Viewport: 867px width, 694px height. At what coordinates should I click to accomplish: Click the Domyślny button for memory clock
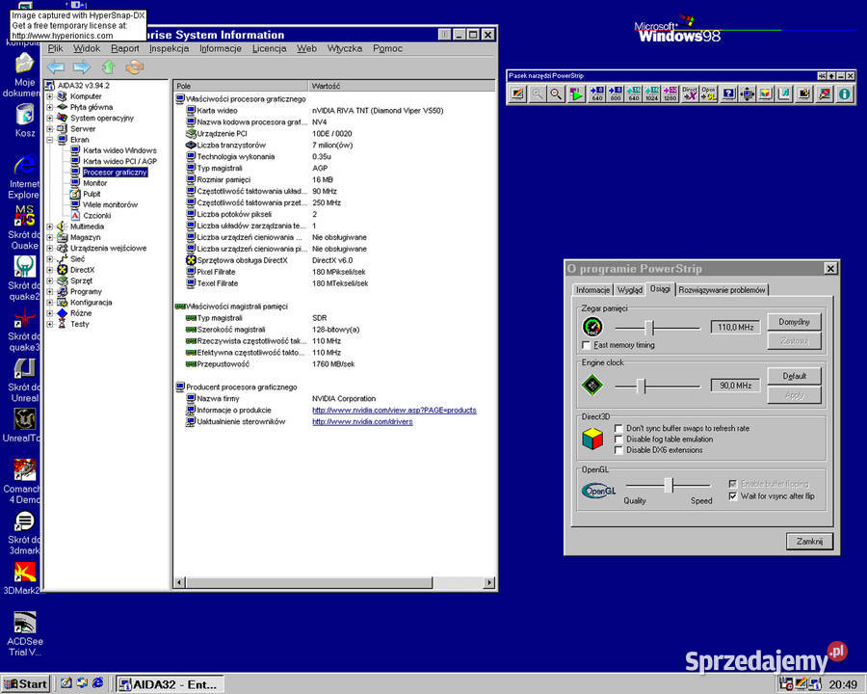pyautogui.click(x=794, y=322)
